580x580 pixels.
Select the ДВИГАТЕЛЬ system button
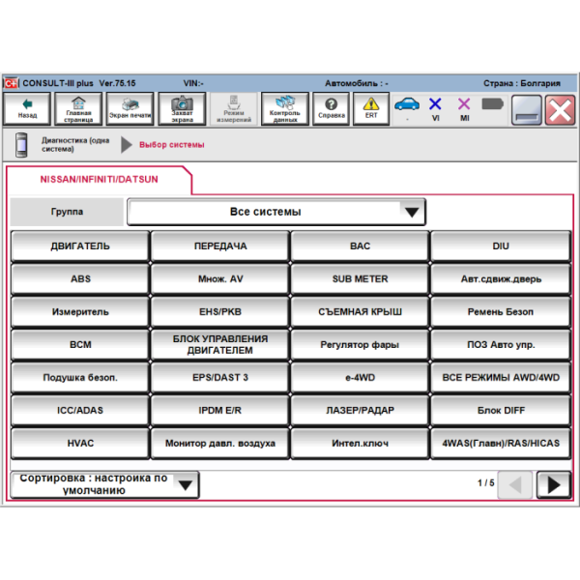point(80,246)
